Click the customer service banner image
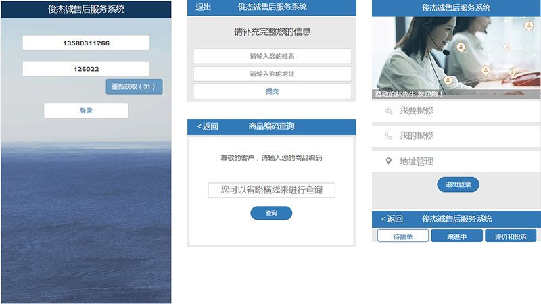 point(456,57)
